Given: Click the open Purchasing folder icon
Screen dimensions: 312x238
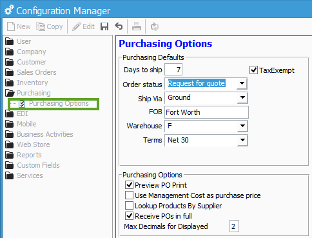Looking at the screenshot, I should (10, 93).
